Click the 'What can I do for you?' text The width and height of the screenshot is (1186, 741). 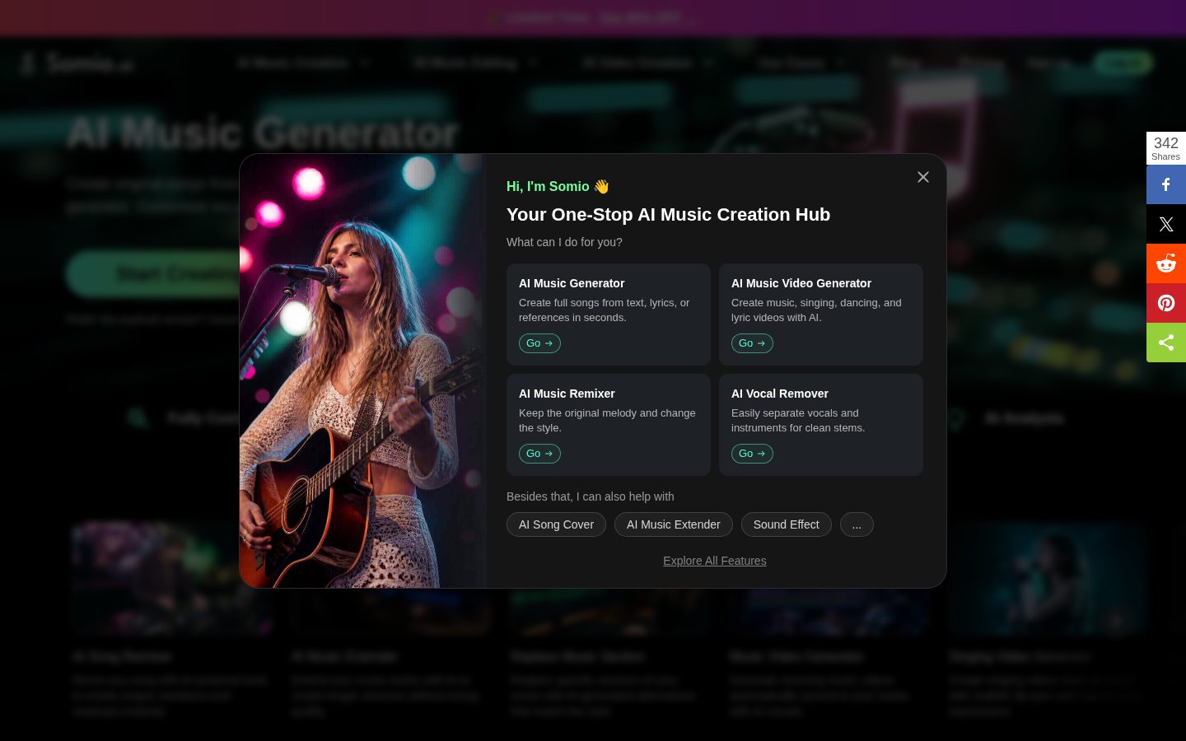[564, 242]
